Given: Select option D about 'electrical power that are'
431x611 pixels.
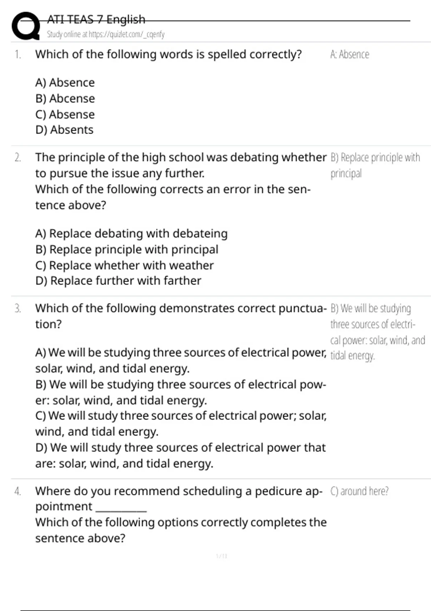Looking at the screenshot, I should coord(180,455).
